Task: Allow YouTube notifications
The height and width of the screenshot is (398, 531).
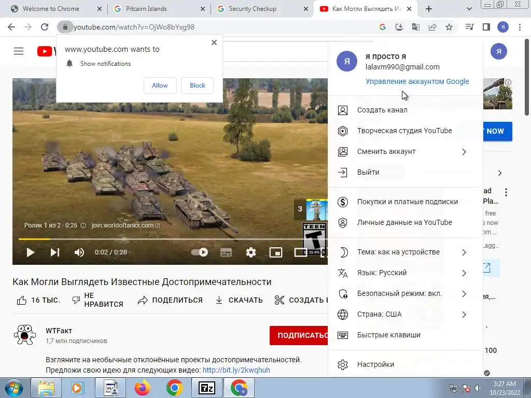Action: pyautogui.click(x=160, y=86)
